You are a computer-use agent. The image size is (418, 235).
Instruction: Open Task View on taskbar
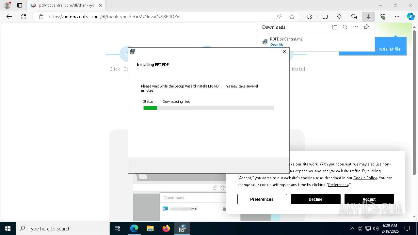pos(118,228)
